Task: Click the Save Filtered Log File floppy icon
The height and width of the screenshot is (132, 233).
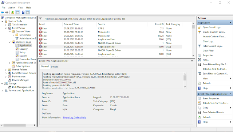Action: (200, 65)
